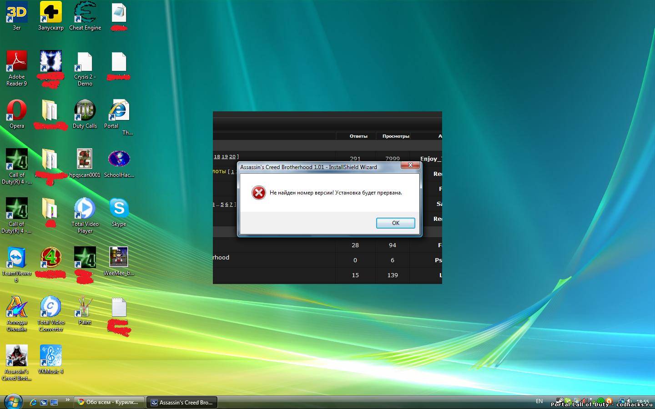The width and height of the screenshot is (655, 409).
Task: Click the 139 views cell
Action: coord(393,275)
